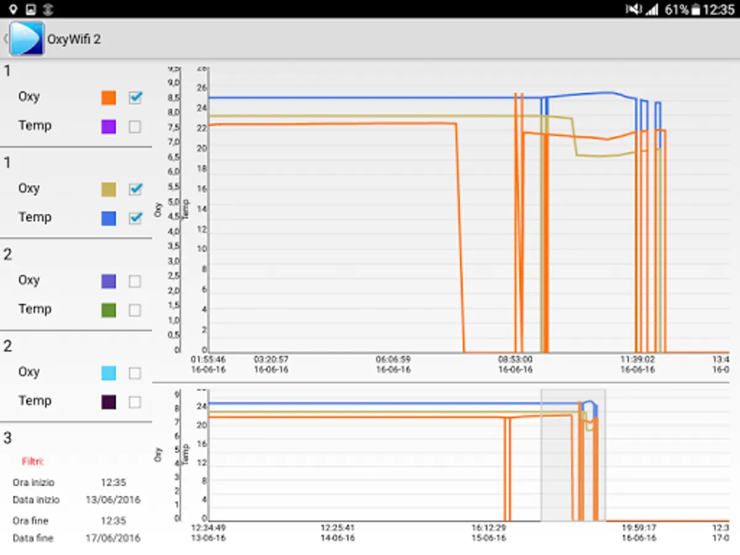Set the Data inizio value 13/06/2016
Image resolution: width=740 pixels, height=555 pixels.
coord(113,499)
